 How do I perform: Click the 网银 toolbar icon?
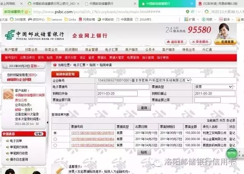pos(204,19)
